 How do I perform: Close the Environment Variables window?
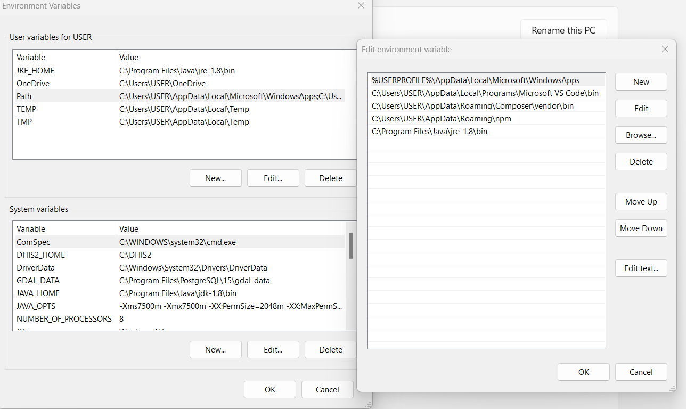click(x=361, y=6)
